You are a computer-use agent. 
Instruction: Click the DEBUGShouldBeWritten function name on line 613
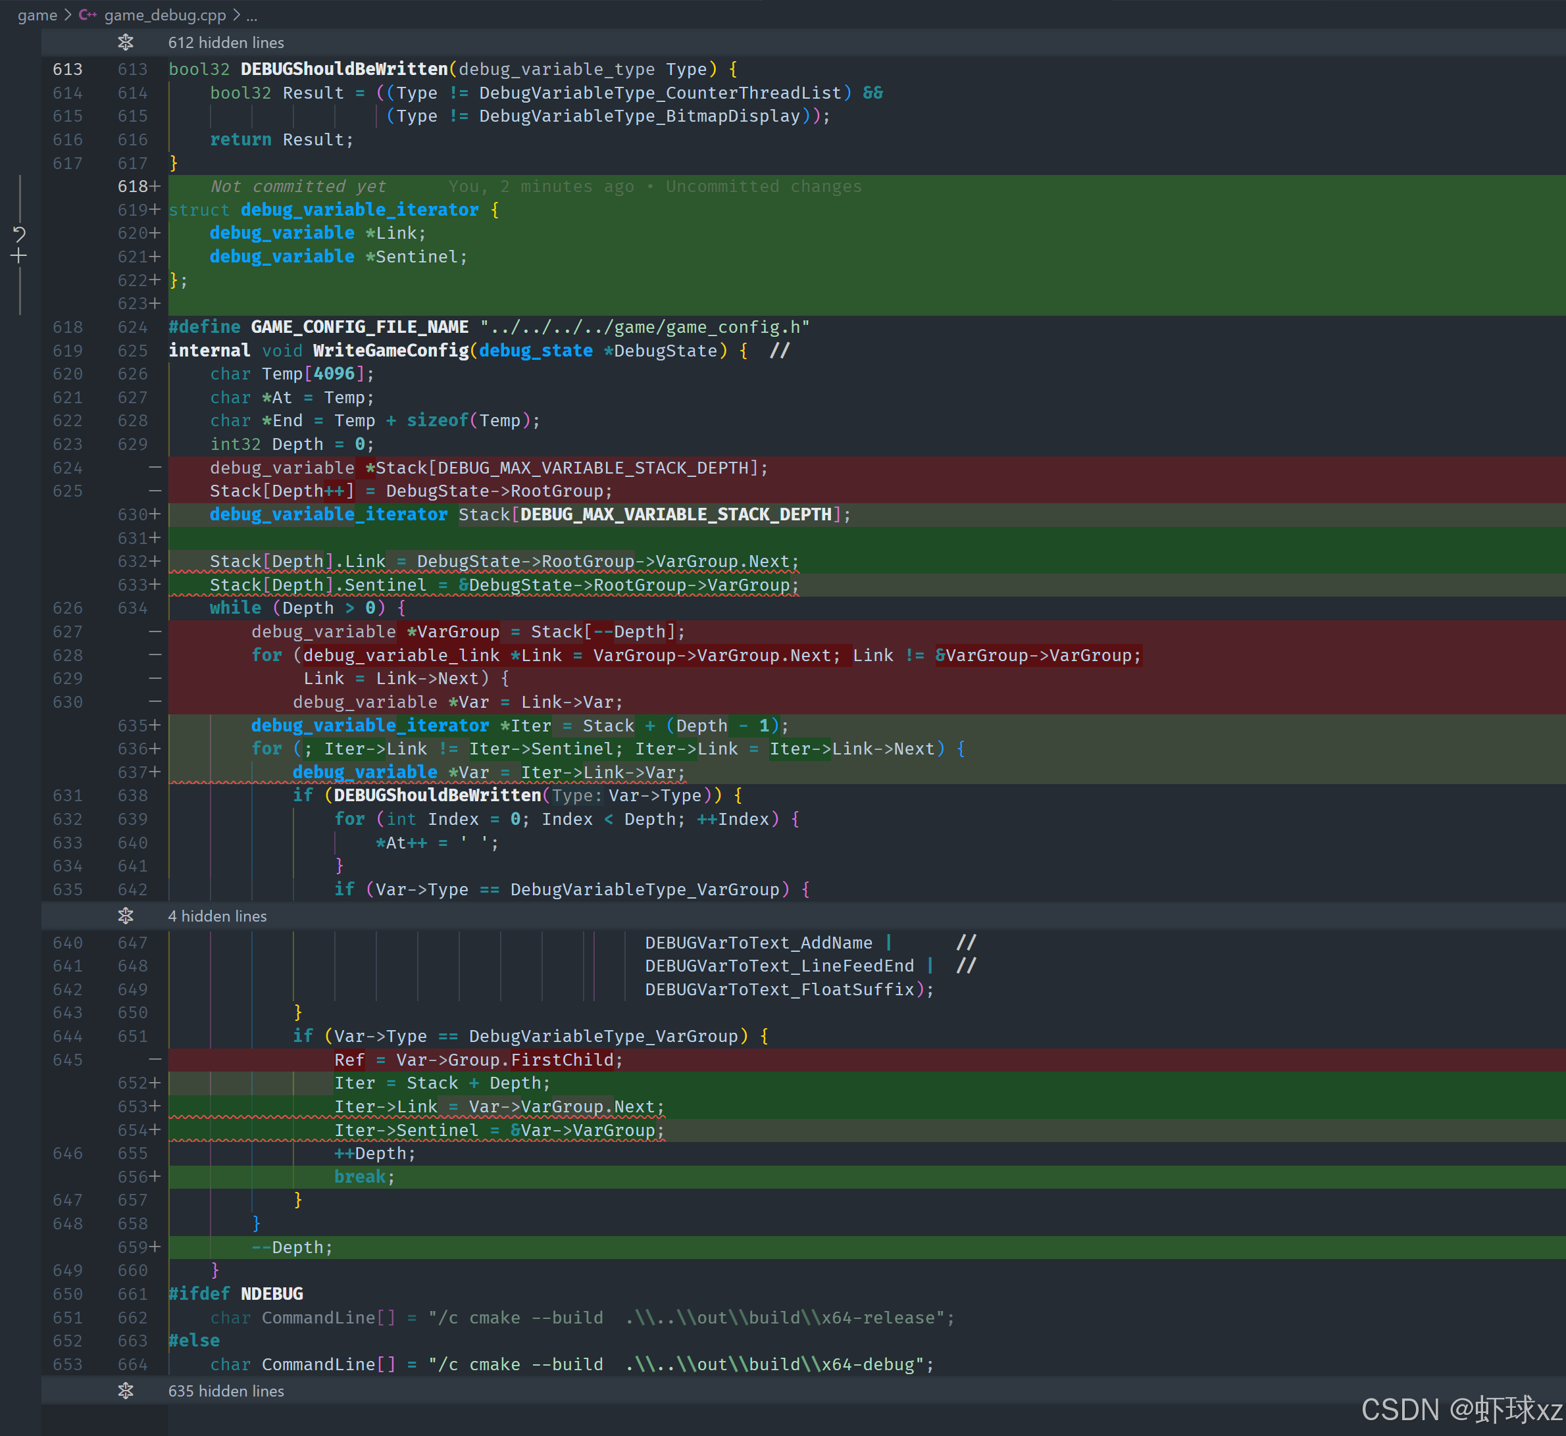pos(343,69)
